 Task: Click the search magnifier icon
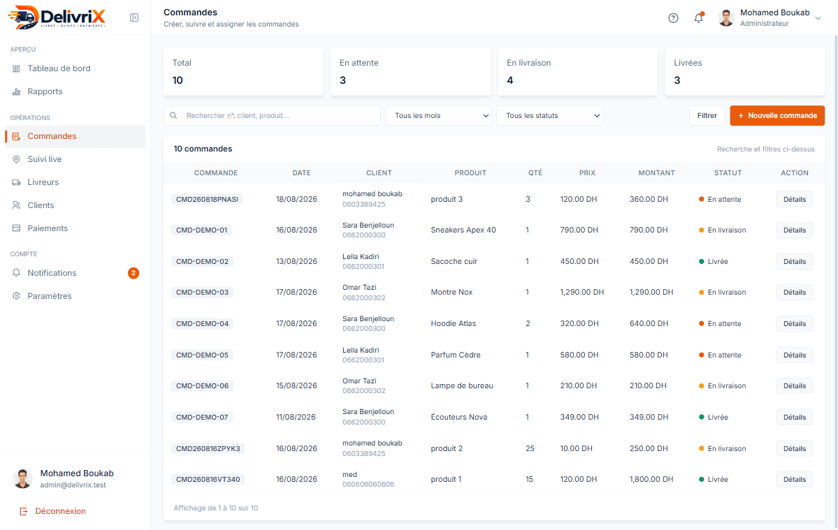(x=174, y=115)
